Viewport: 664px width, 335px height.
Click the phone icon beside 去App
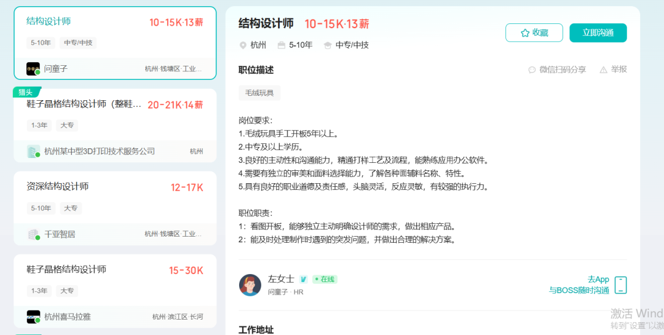620,285
